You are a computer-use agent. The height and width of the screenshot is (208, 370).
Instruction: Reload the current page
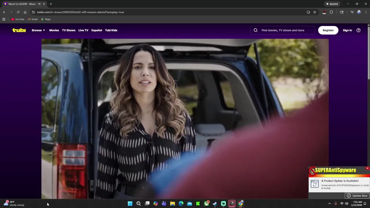[18, 12]
